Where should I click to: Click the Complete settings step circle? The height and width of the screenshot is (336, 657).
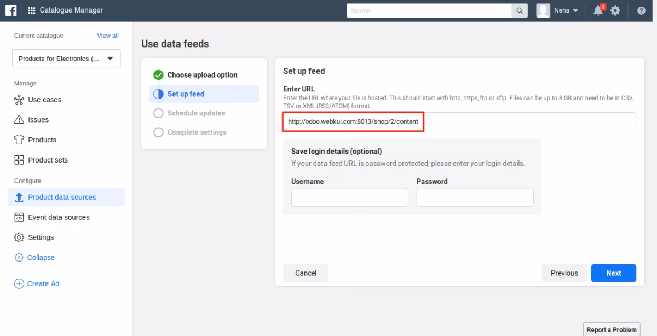pyautogui.click(x=159, y=132)
